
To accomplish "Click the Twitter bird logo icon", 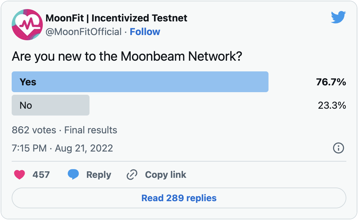I will point(338,17).
